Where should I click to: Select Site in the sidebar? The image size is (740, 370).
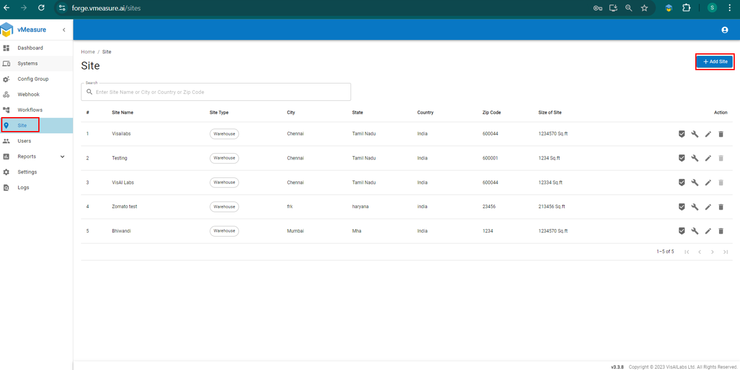pyautogui.click(x=36, y=125)
